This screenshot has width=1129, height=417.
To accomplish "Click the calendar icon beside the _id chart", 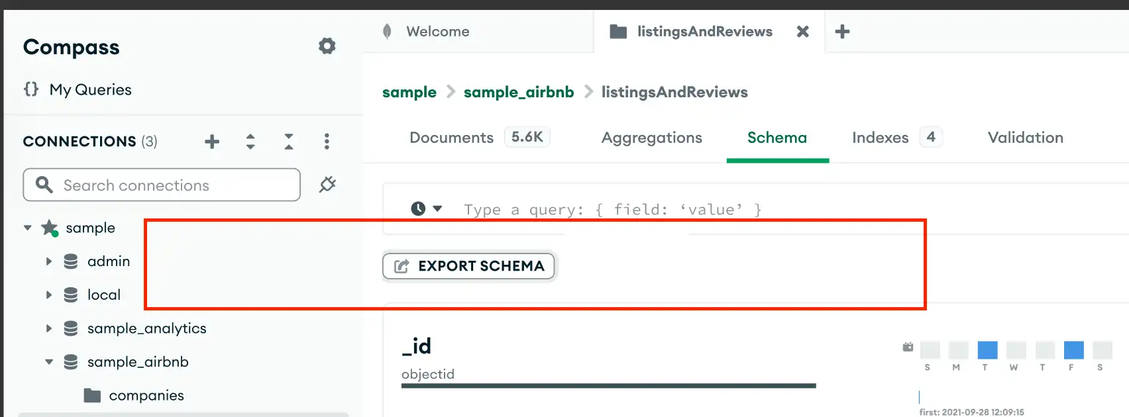I will click(907, 346).
